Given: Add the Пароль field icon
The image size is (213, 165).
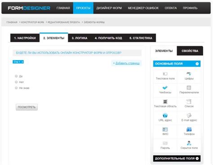Looking at the screenshot, I should tap(165, 143).
